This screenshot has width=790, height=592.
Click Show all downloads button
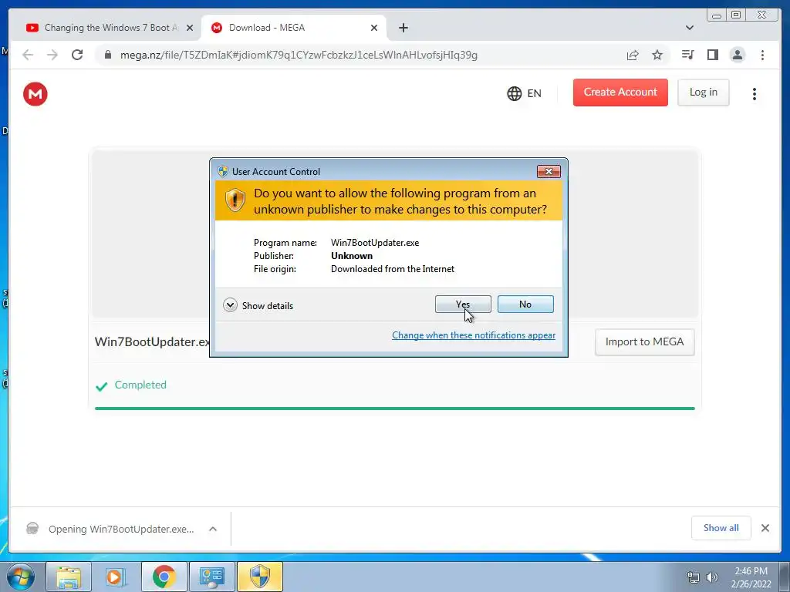721,528
